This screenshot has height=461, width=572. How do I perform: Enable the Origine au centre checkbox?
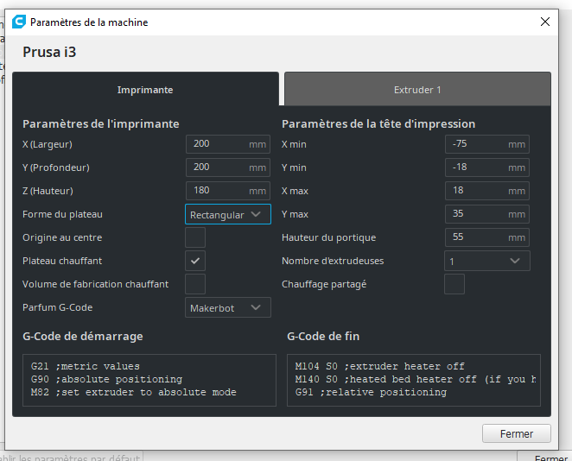[x=195, y=237]
